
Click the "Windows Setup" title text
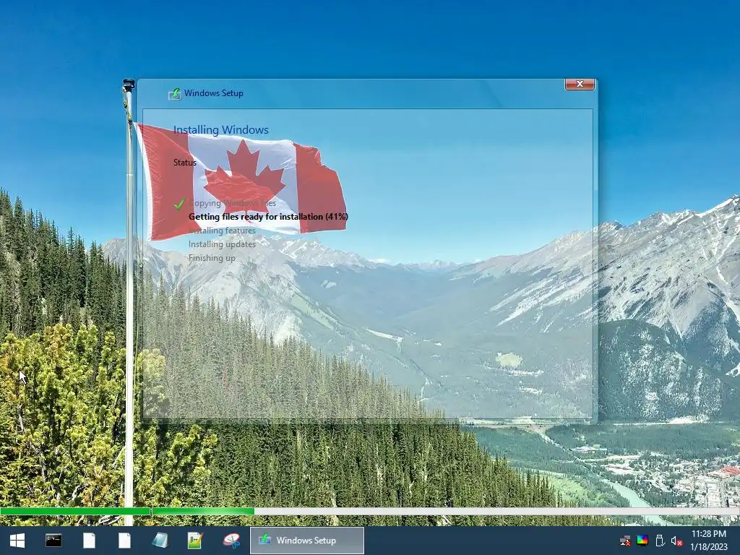coord(214,93)
